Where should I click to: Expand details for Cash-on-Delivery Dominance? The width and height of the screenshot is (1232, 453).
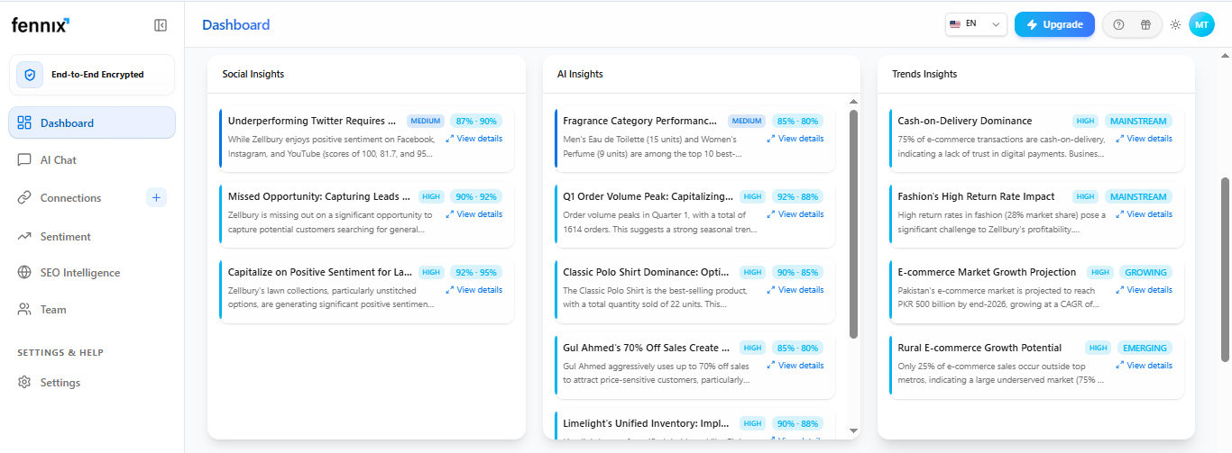[x=1144, y=139]
